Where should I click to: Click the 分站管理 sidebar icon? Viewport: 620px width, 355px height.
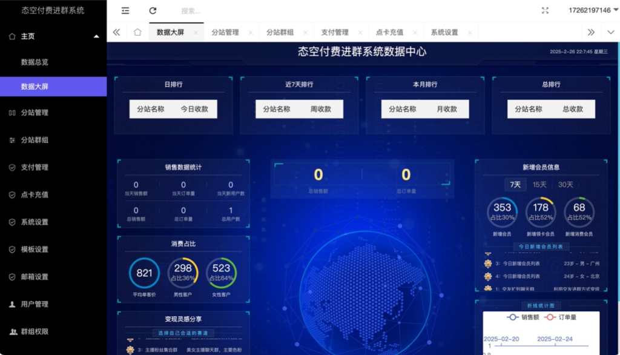(x=12, y=113)
